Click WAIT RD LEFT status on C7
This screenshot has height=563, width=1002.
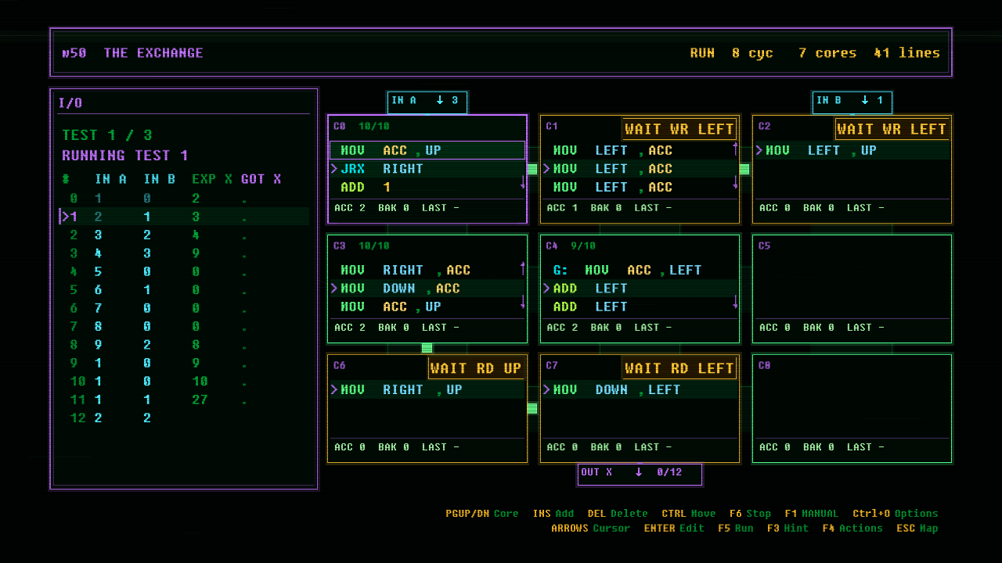tap(679, 368)
